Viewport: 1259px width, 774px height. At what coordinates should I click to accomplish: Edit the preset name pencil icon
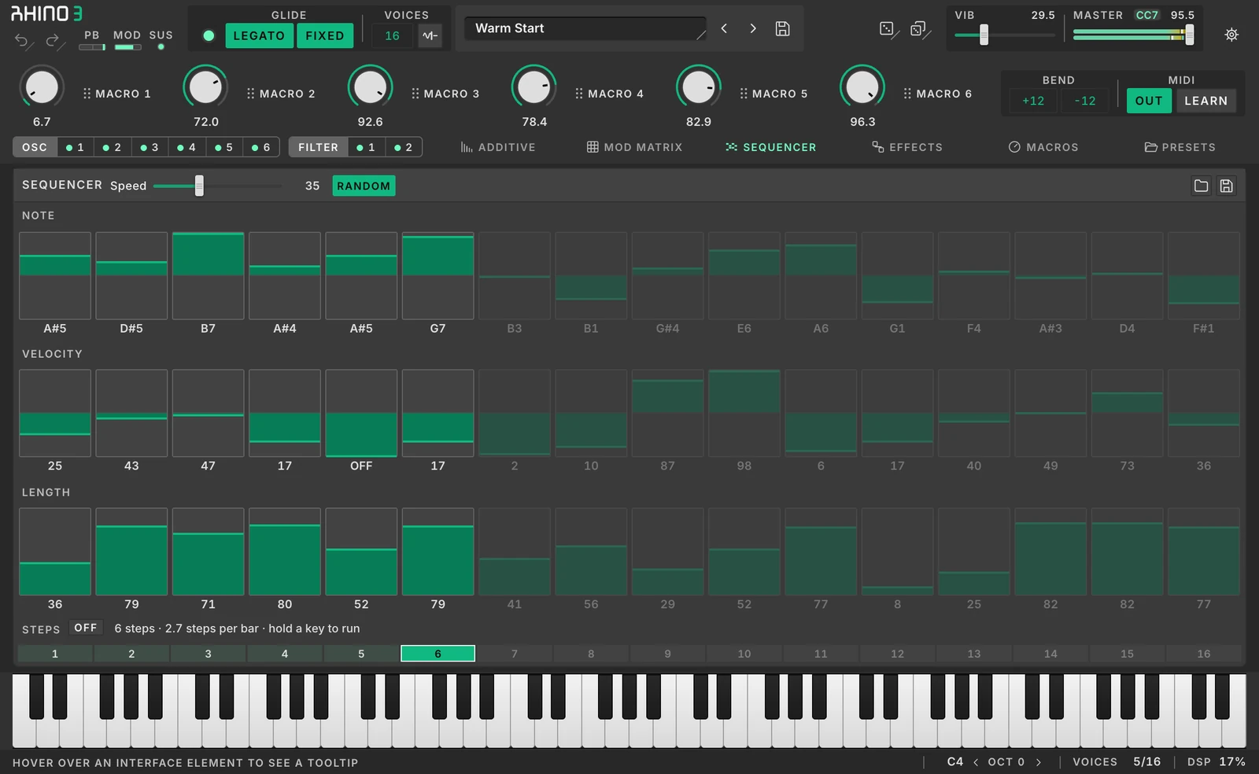tap(700, 34)
